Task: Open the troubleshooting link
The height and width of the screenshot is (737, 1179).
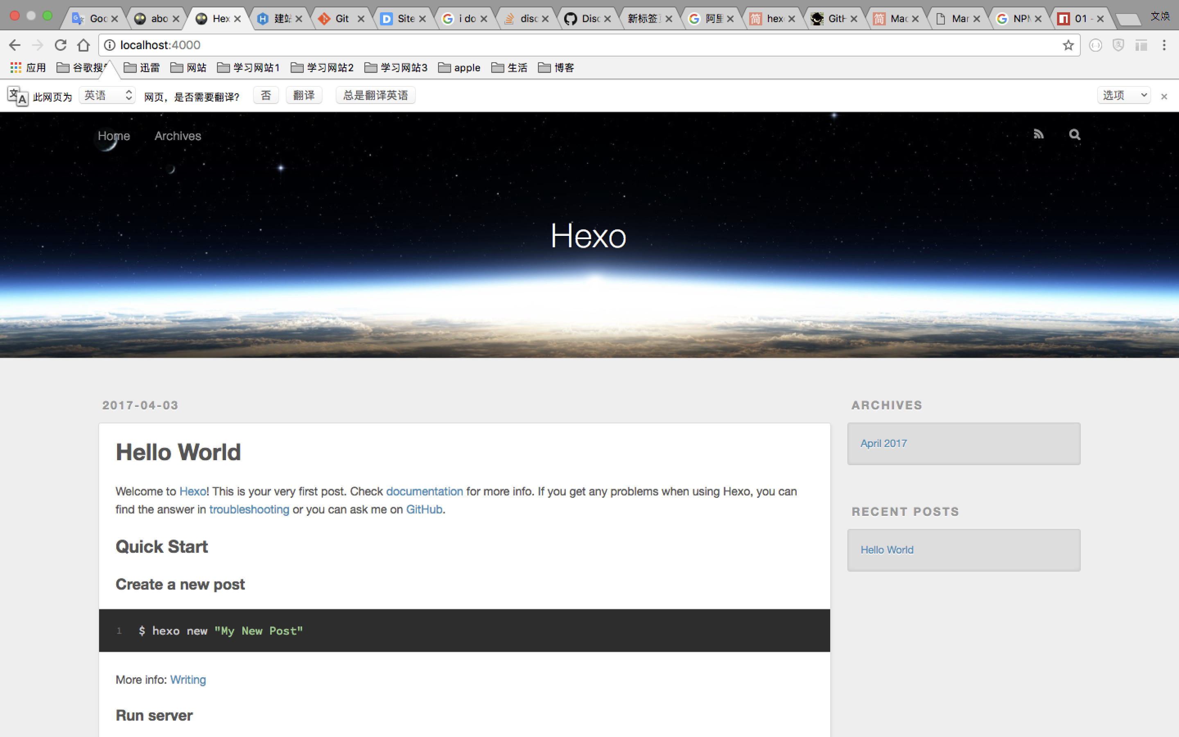Action: click(x=249, y=509)
